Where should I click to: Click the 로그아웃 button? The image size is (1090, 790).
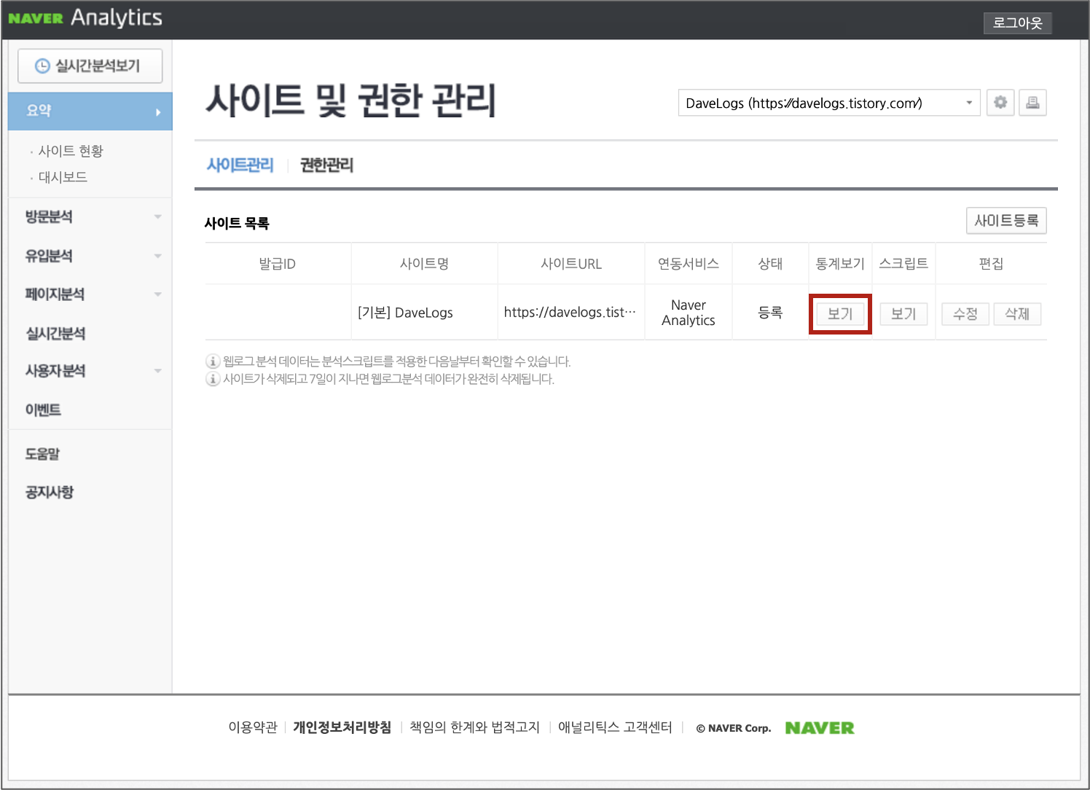point(1018,23)
